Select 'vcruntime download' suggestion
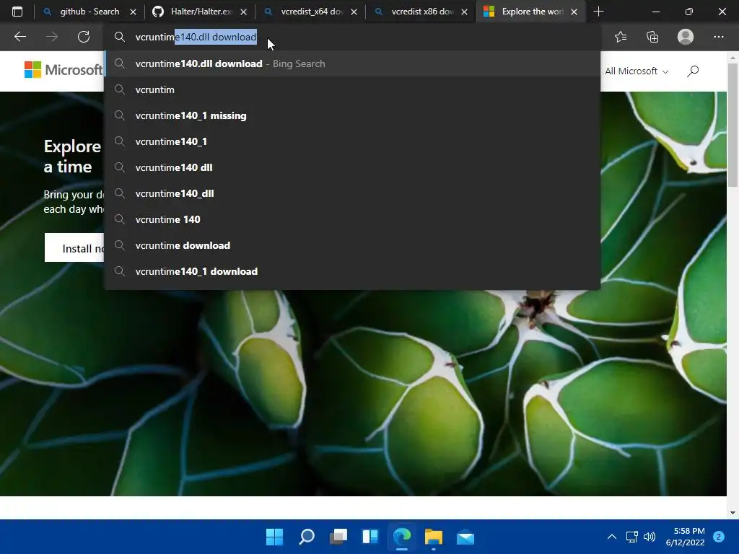The height and width of the screenshot is (554, 739). coord(352,245)
